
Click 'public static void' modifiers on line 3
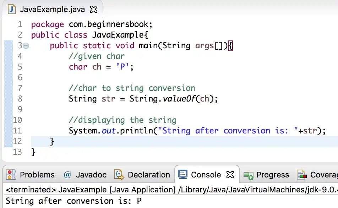[x=92, y=46]
